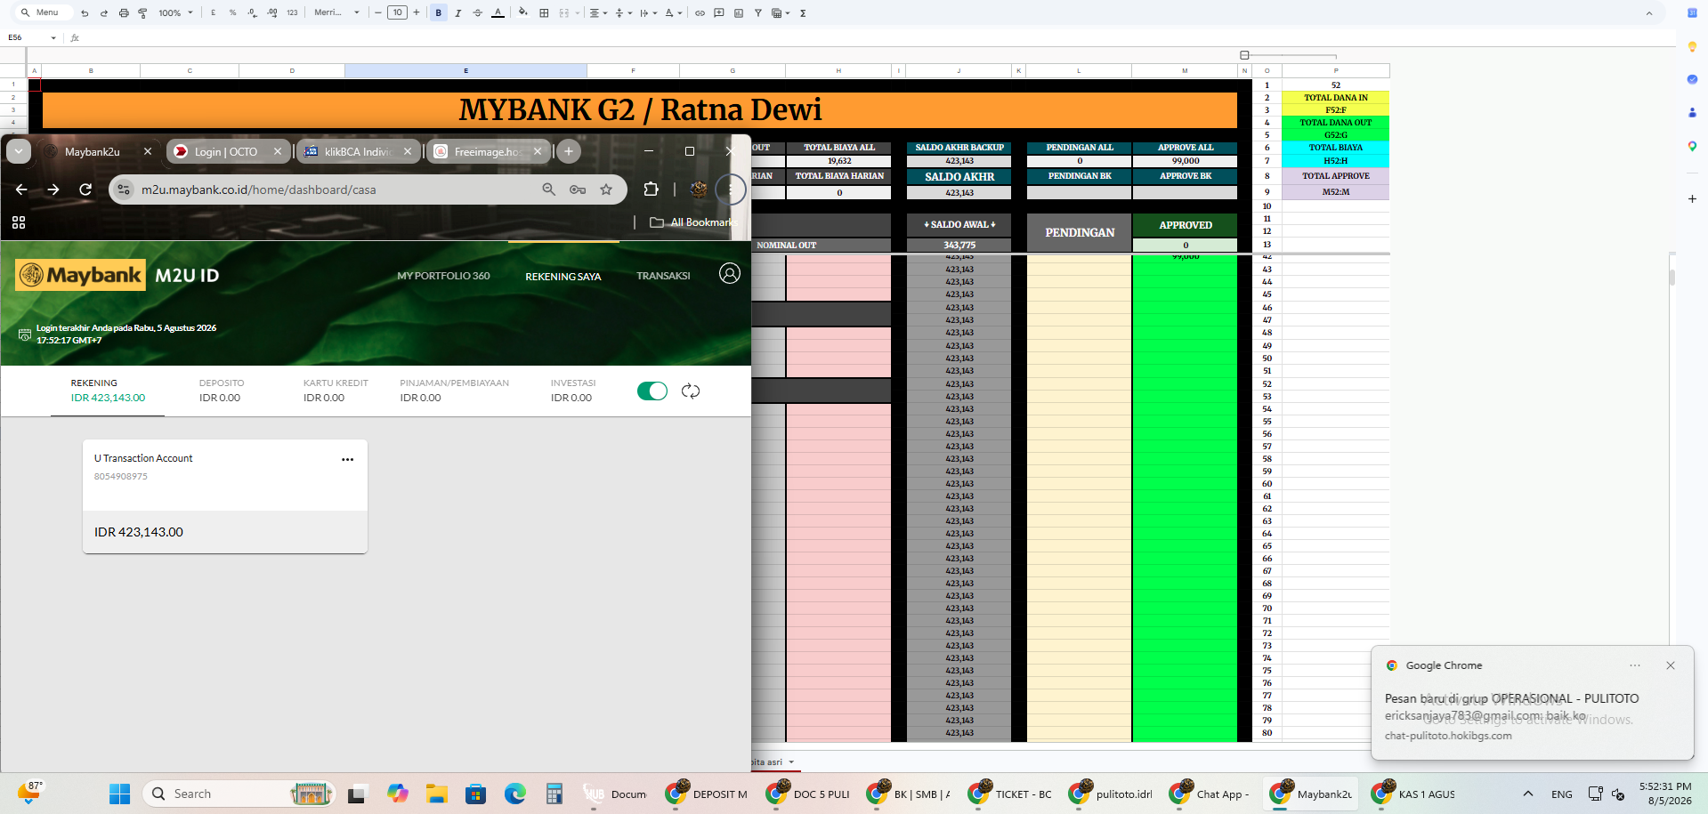
Task: Select the U Transaction Account card
Action: [x=225, y=496]
